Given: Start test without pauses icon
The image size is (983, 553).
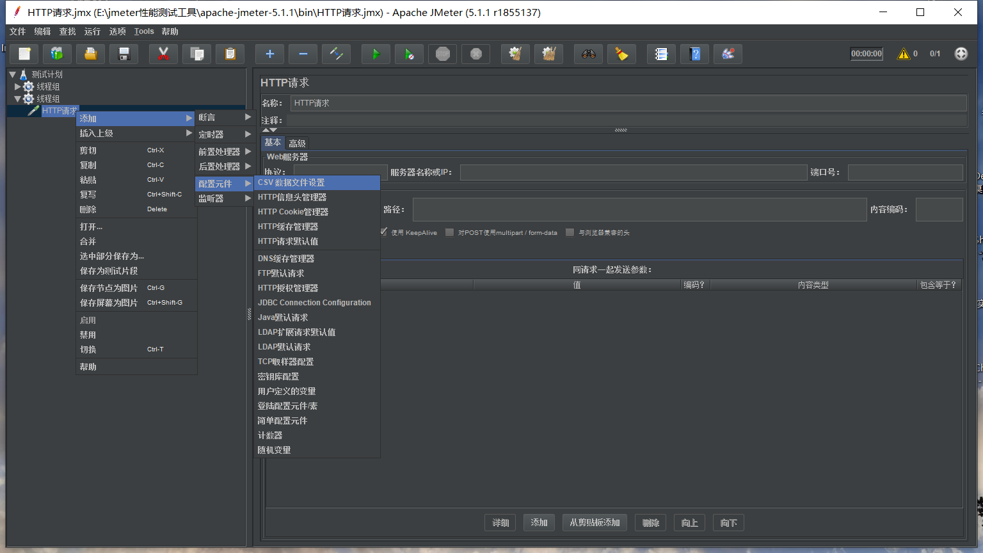Looking at the screenshot, I should 410,54.
